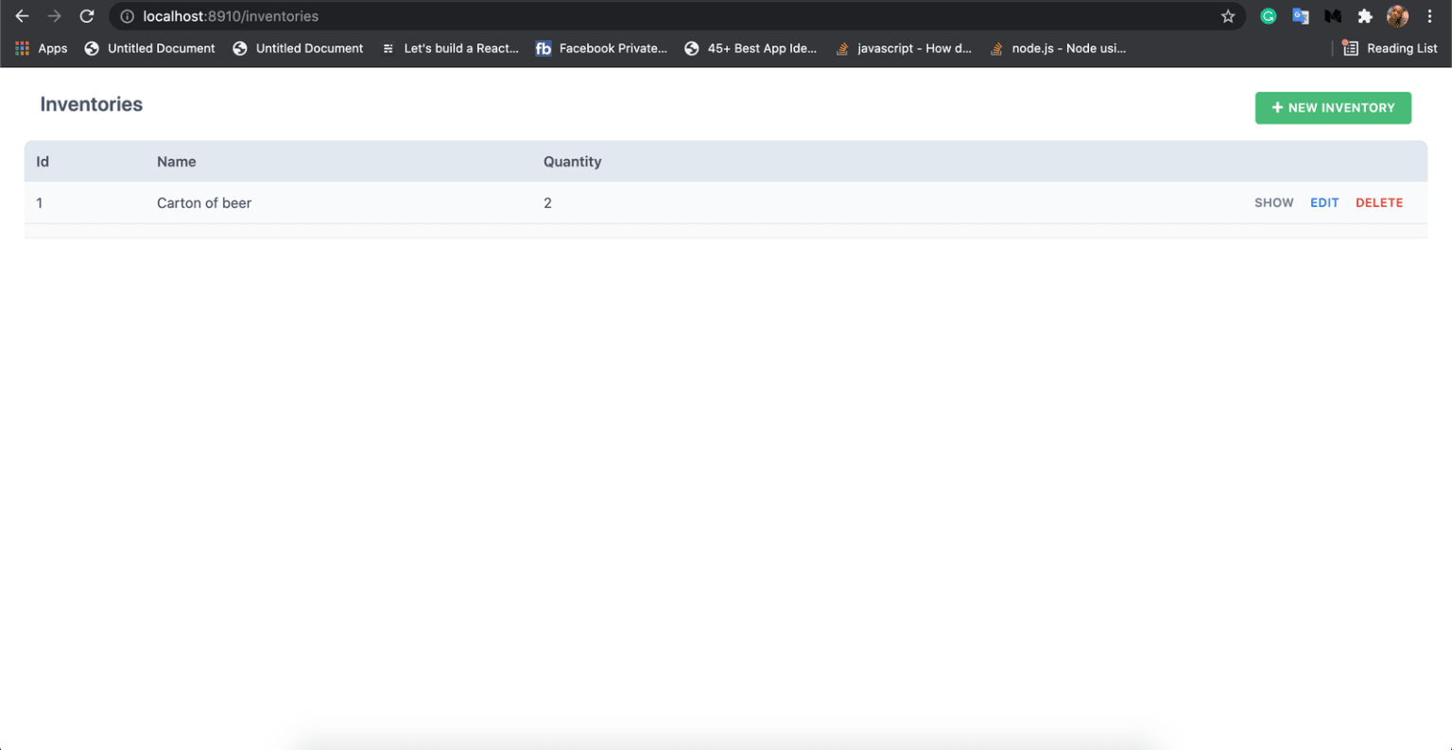Open the Reading List
This screenshot has width=1452, height=750.
click(1390, 48)
